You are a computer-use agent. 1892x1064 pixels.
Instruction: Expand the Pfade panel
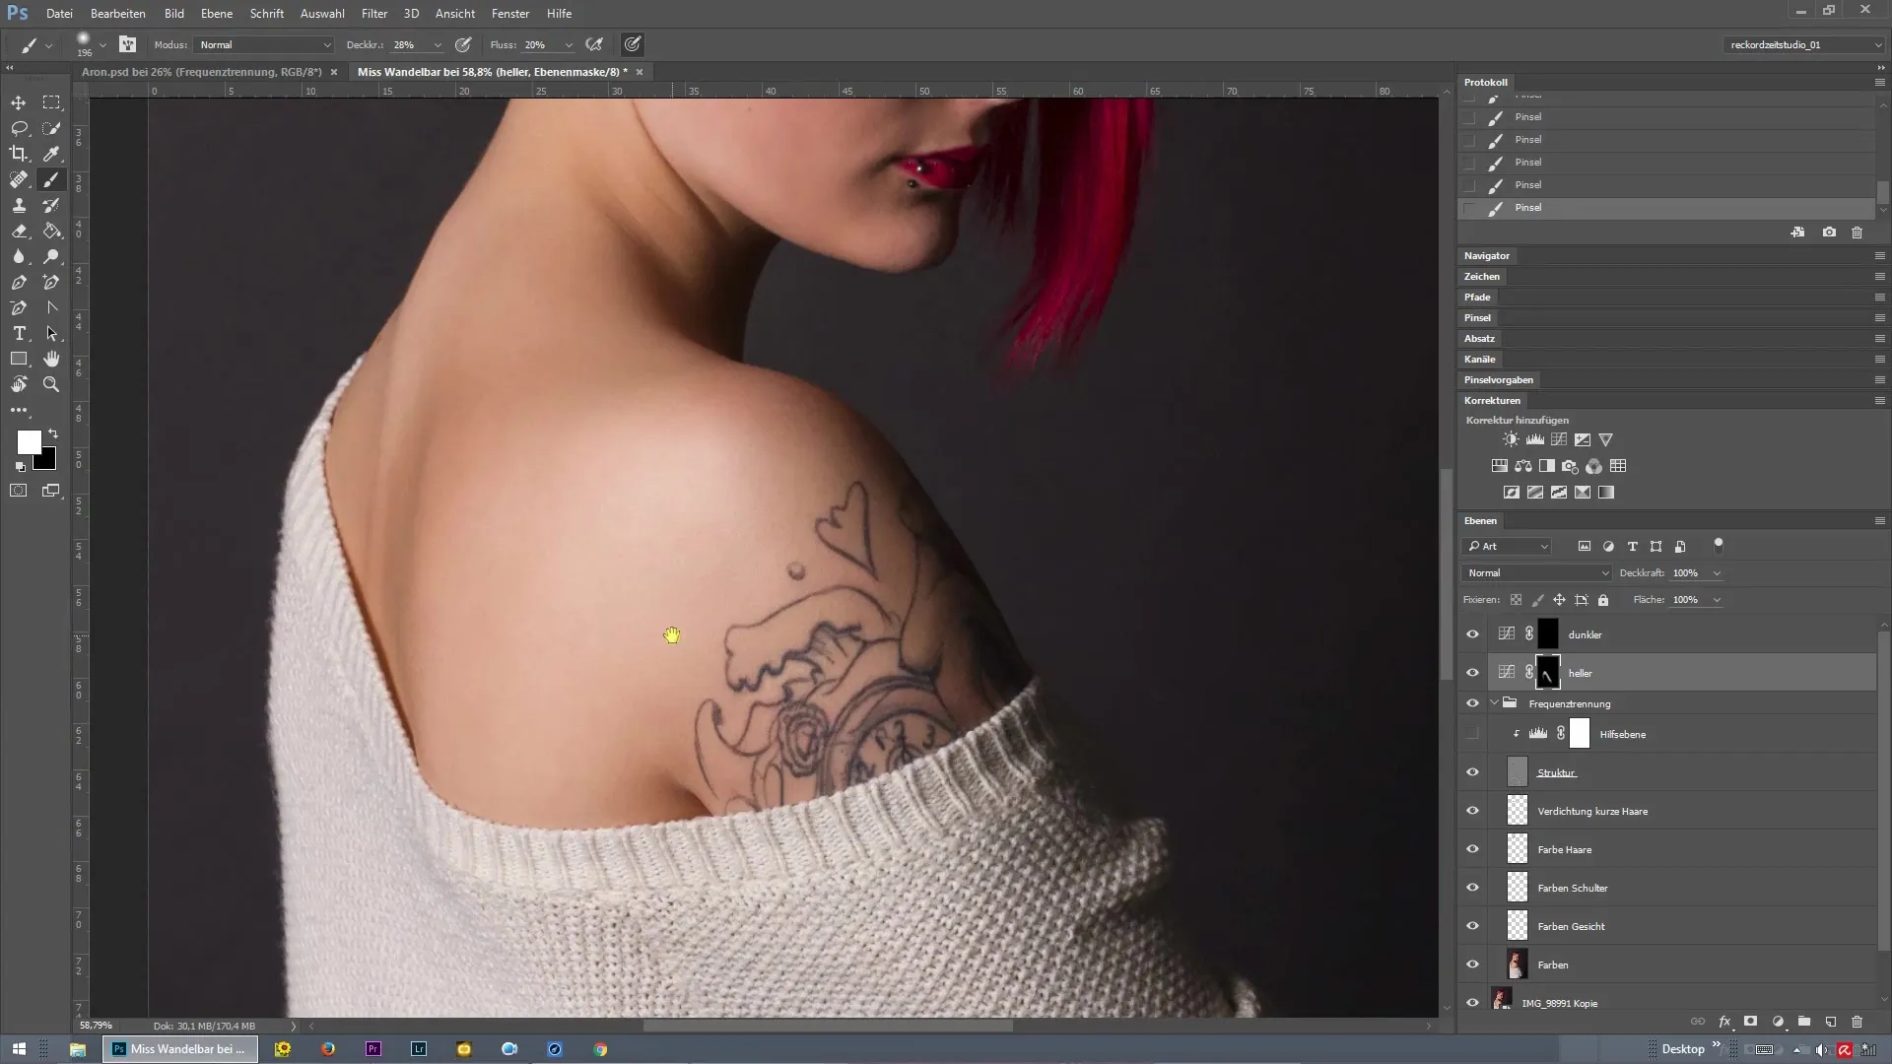click(1477, 297)
